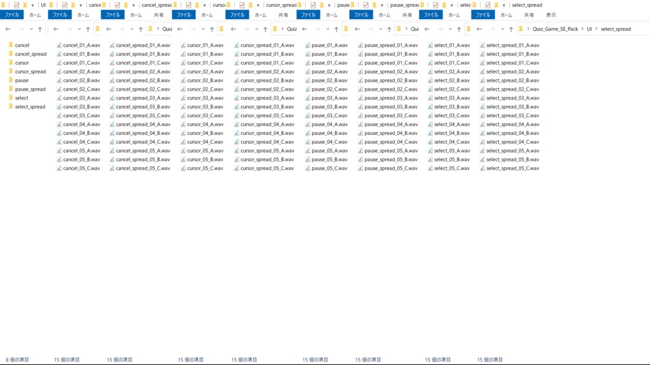
Task: Select cursor_spread_02_C.wav
Action: 264,89
